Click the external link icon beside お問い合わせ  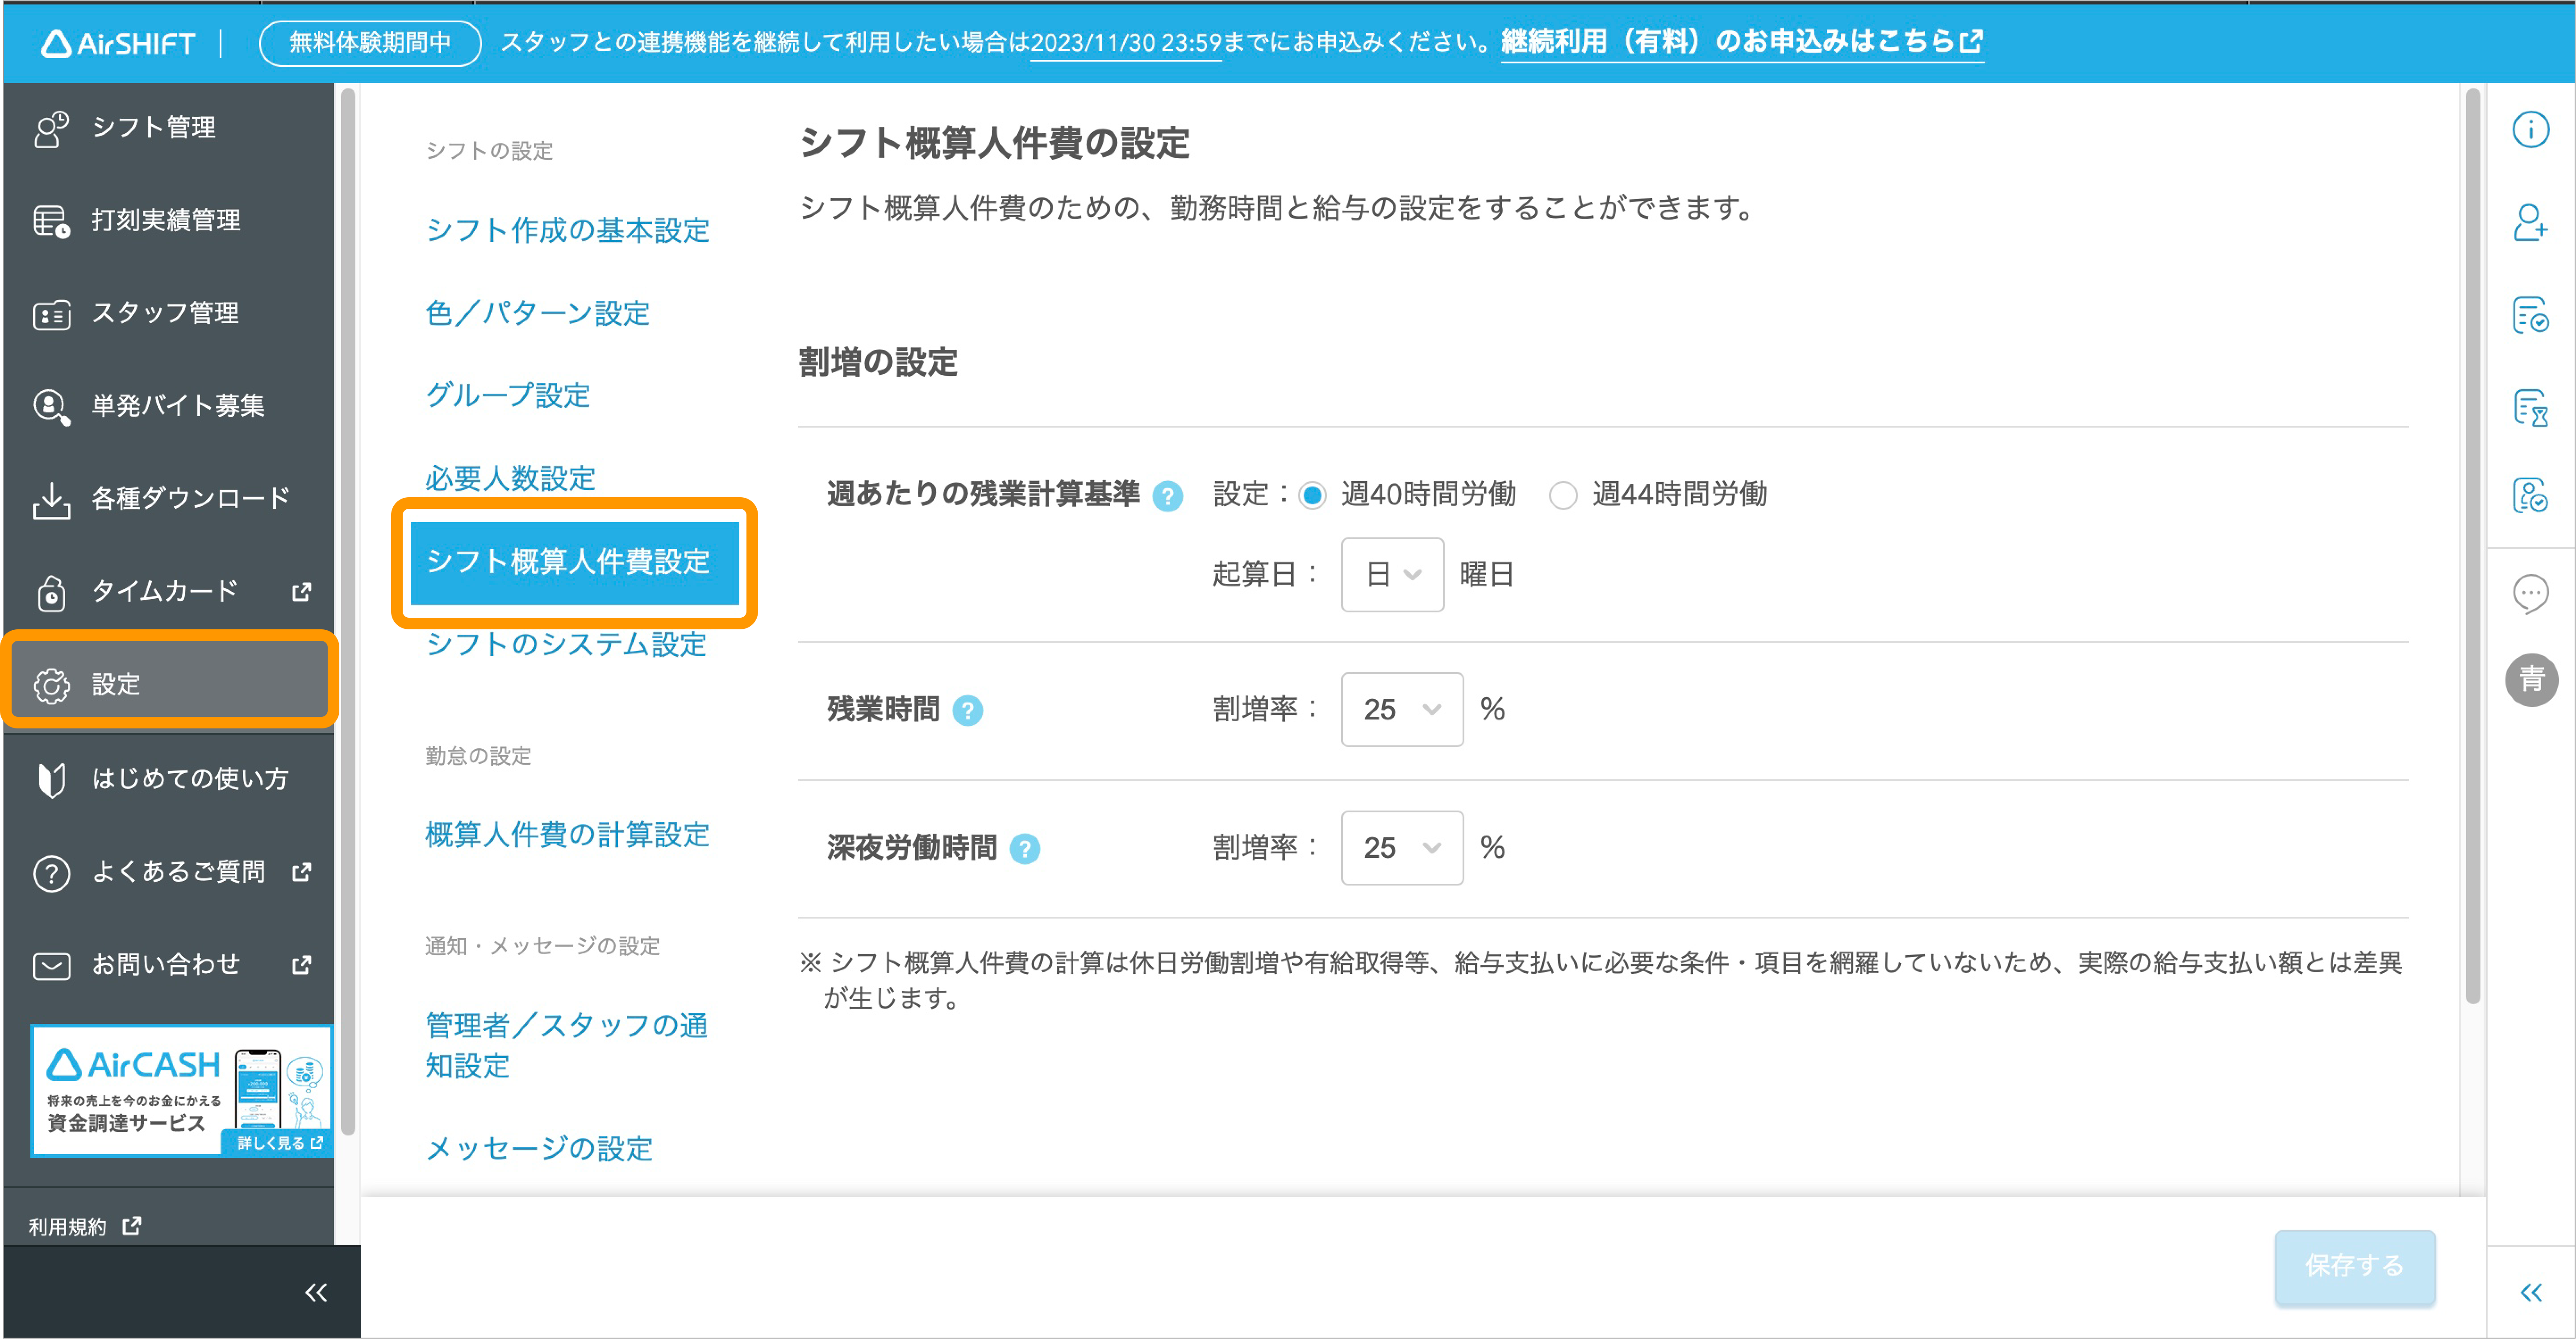[301, 965]
